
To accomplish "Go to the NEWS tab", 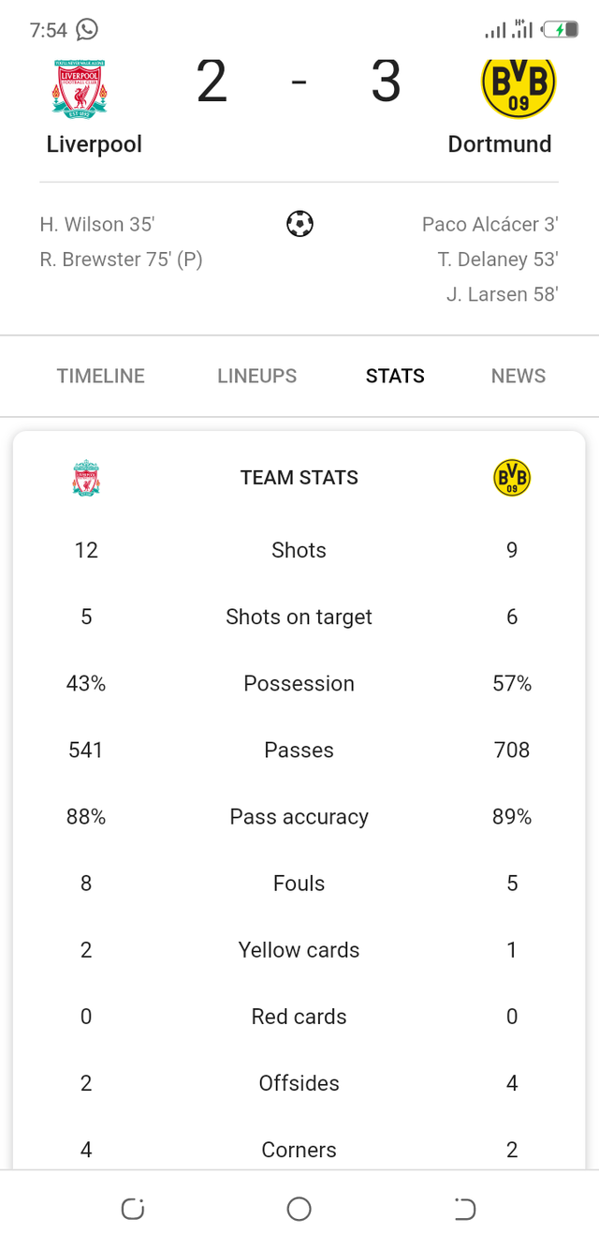I will coord(519,376).
